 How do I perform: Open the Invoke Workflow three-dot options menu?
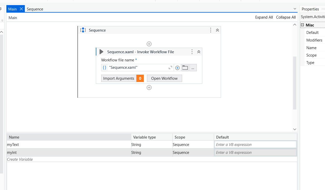tap(192, 52)
